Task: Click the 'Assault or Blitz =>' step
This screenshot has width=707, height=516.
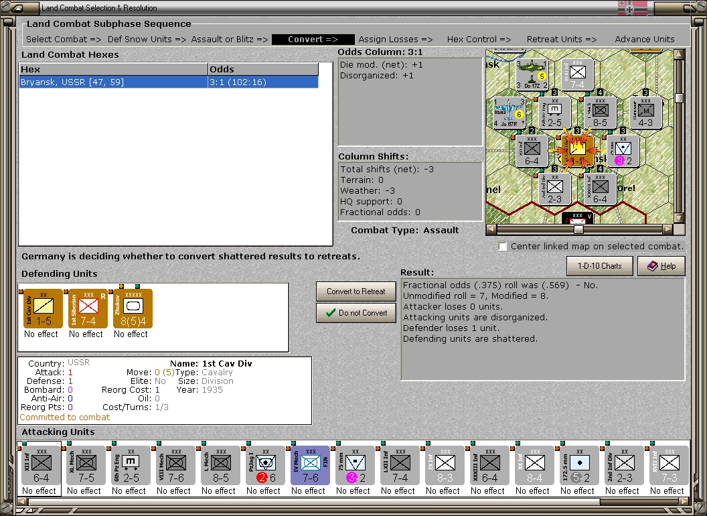Action: pos(230,40)
